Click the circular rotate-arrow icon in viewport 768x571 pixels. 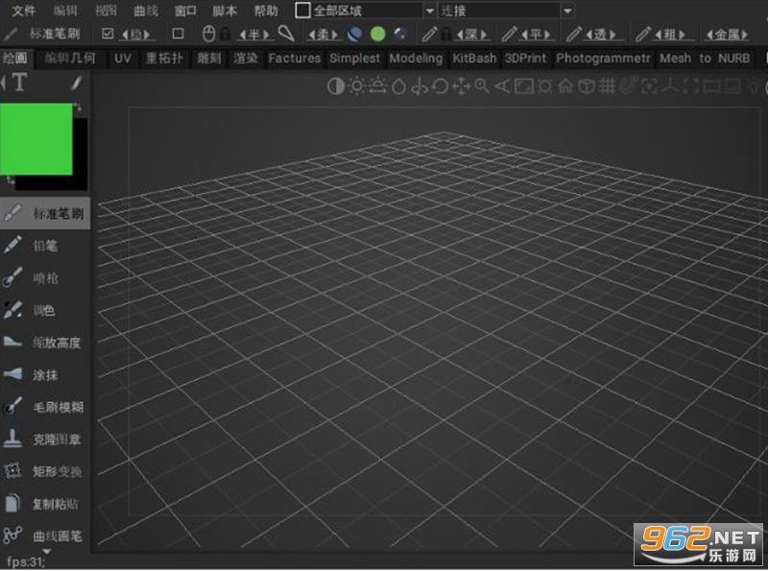tap(441, 87)
